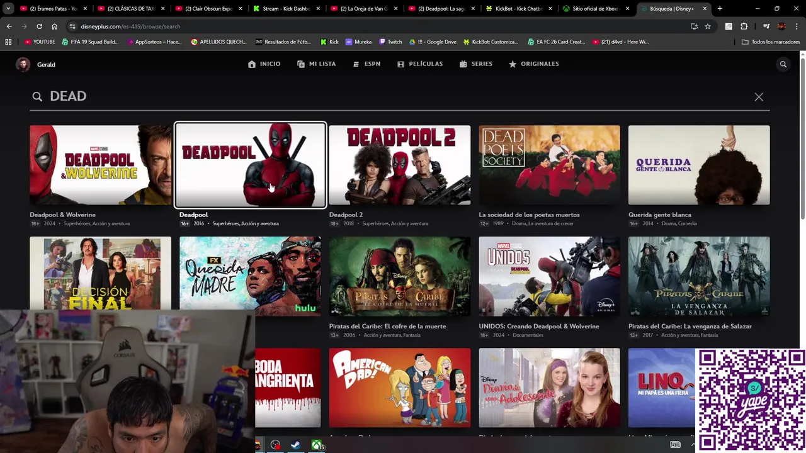Image resolution: width=806 pixels, height=453 pixels.
Task: Close the Deadpool: La saga YouTube tab
Action: [x=472, y=9]
